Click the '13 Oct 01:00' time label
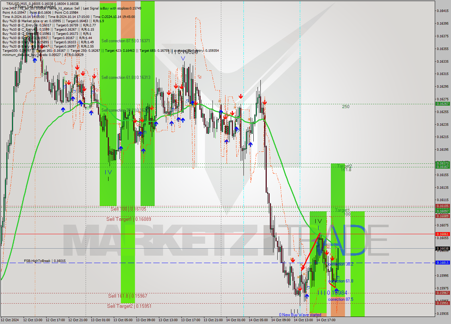The width and height of the screenshot is (451, 324). click(x=100, y=320)
